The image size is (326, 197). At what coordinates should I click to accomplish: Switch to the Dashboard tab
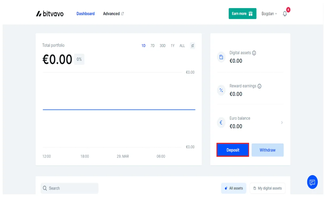(86, 14)
